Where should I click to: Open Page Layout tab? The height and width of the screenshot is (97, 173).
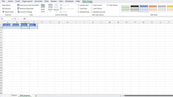click(27, 1)
